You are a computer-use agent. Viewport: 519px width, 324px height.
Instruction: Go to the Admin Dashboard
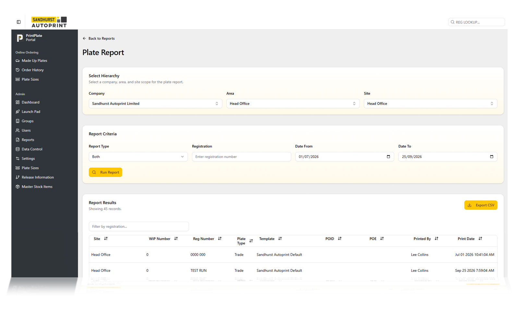pos(30,102)
